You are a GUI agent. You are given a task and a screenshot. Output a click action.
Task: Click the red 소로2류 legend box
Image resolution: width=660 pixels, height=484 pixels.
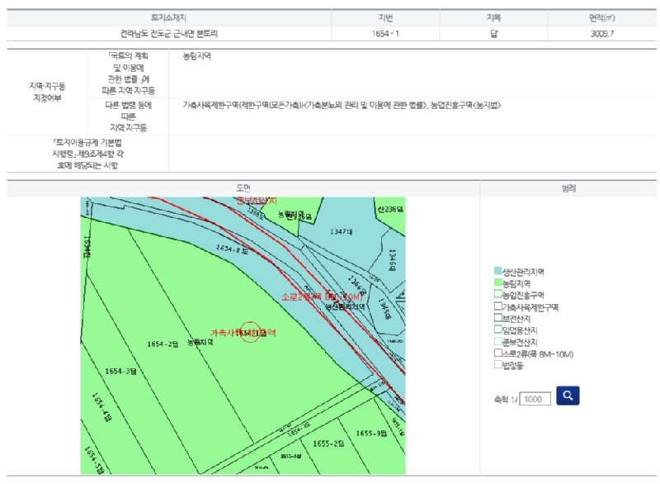click(x=497, y=354)
